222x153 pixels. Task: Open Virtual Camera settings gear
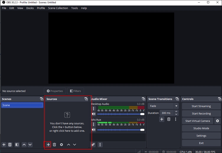click(217, 121)
